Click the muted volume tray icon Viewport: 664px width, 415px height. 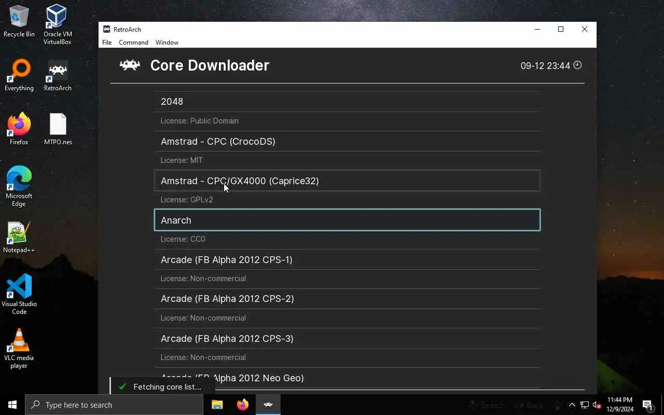597,405
